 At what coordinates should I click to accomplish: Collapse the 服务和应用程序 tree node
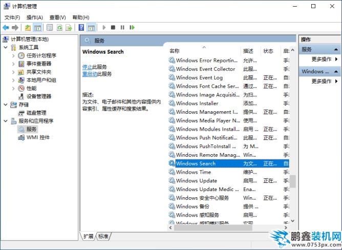tap(6, 121)
